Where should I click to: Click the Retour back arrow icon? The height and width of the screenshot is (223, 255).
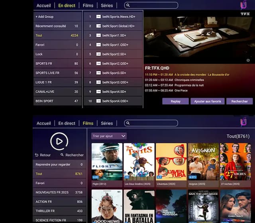[37, 155]
